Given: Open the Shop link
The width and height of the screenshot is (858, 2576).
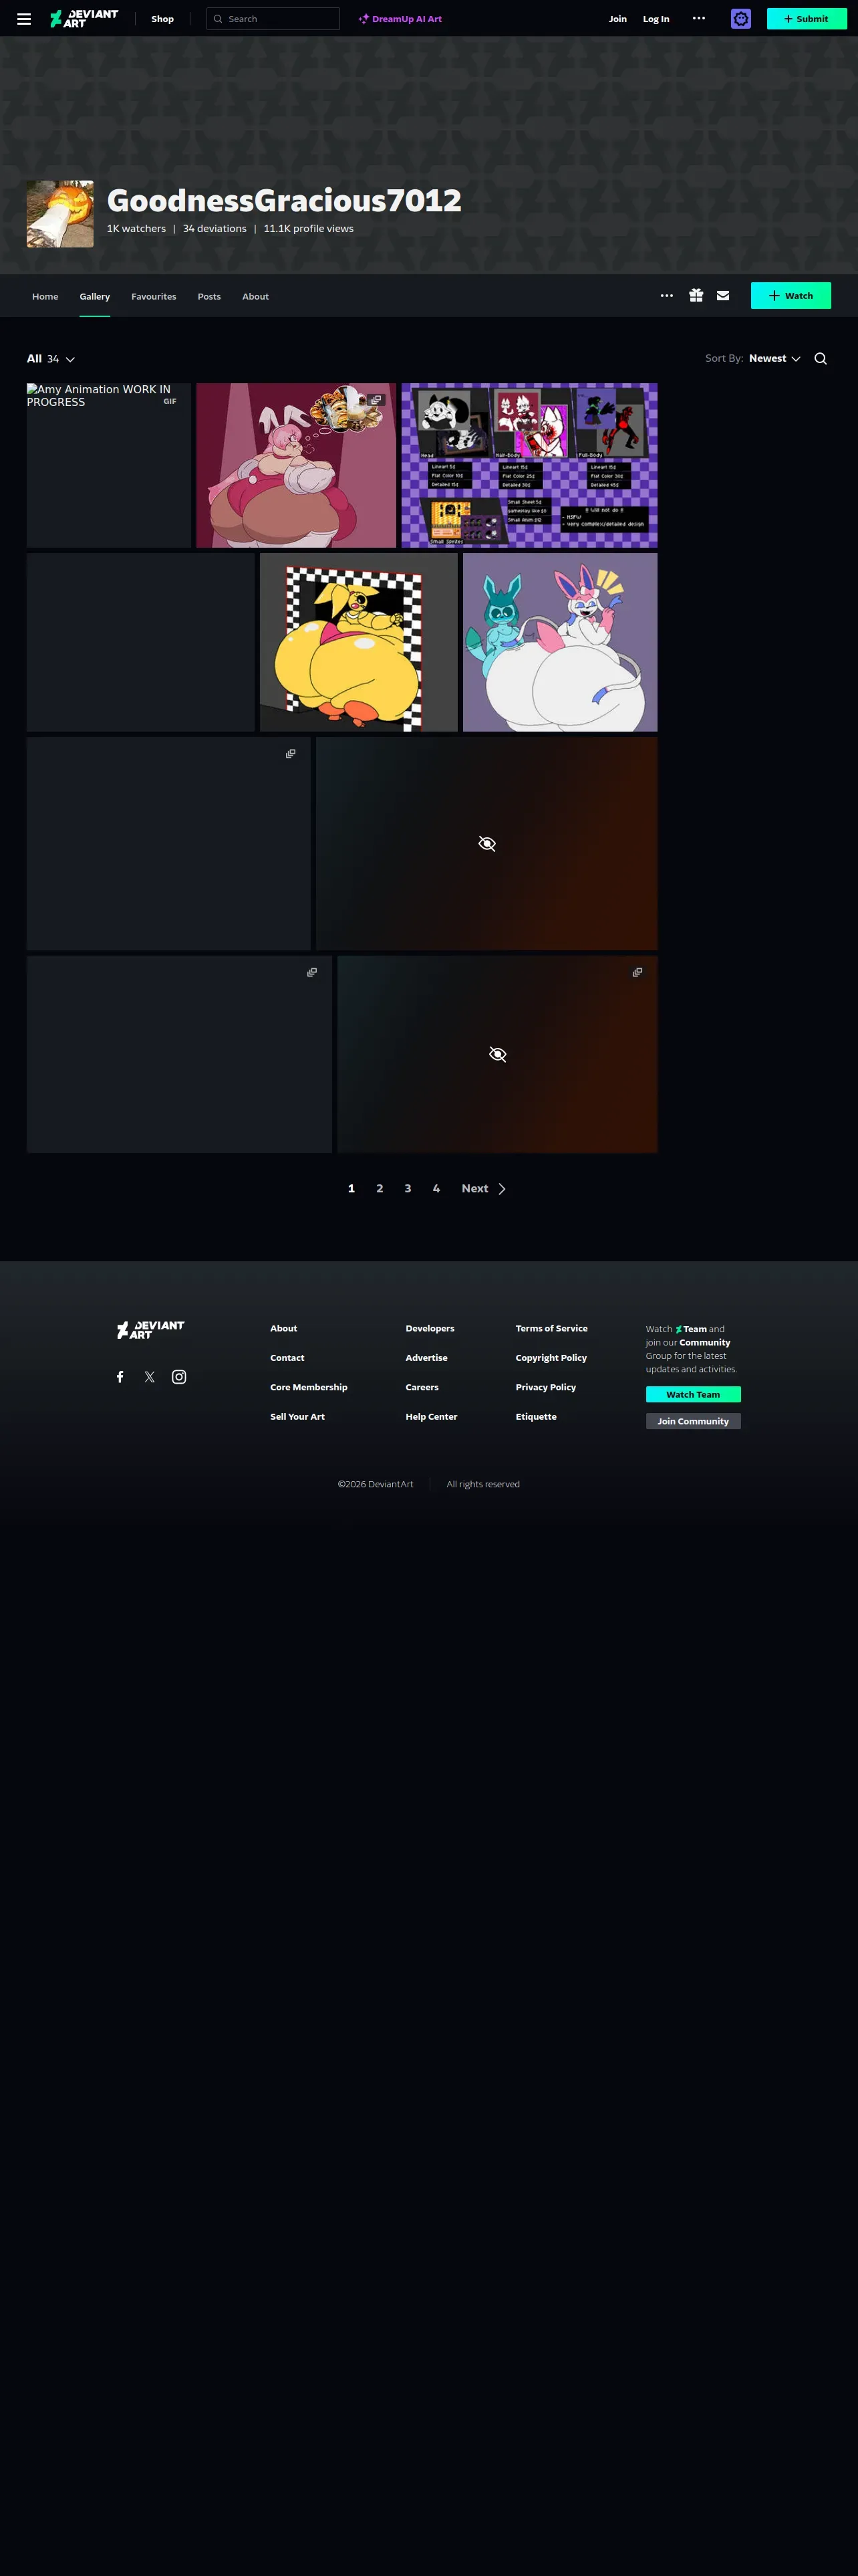Looking at the screenshot, I should [x=162, y=19].
